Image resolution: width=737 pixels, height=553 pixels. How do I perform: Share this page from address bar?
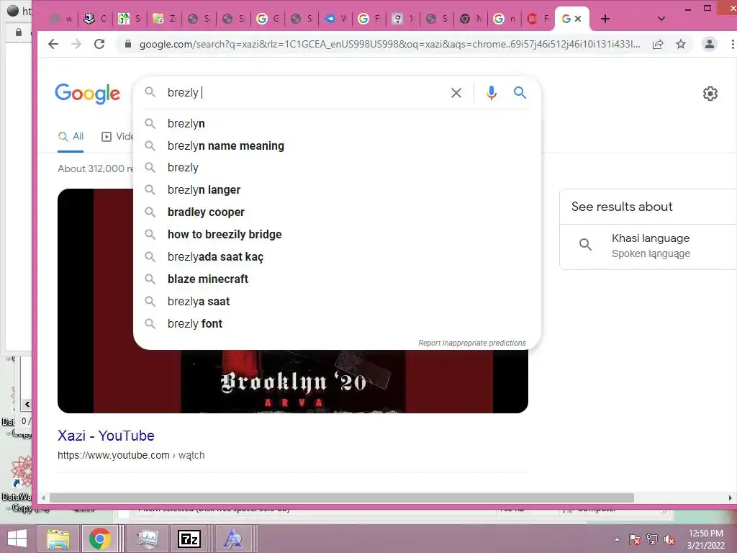tap(658, 44)
